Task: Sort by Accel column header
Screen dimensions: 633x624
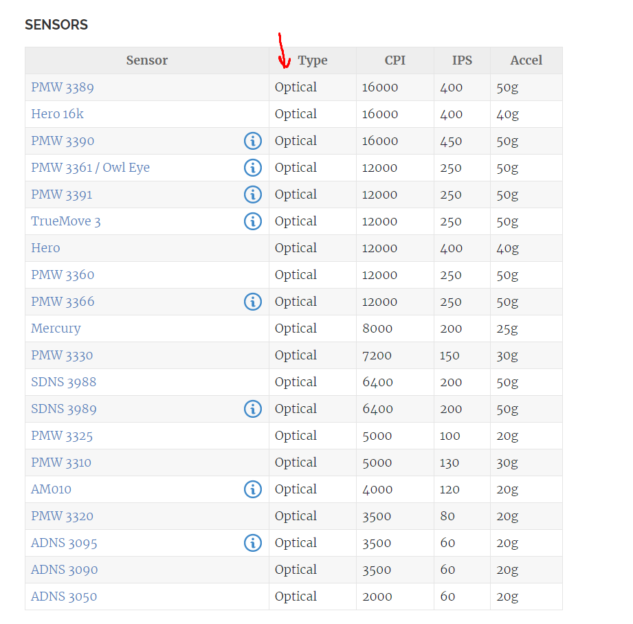Action: (526, 60)
